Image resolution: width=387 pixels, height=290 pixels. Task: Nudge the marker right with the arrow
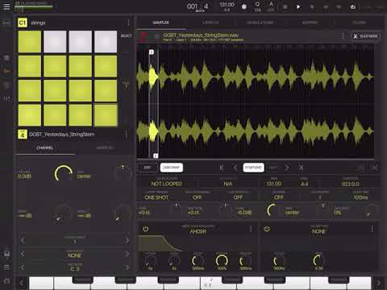coord(287,168)
